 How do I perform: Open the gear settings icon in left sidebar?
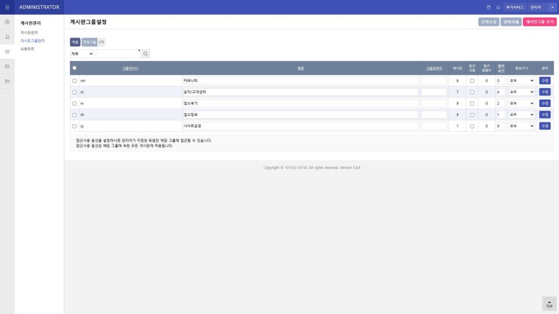point(7,22)
